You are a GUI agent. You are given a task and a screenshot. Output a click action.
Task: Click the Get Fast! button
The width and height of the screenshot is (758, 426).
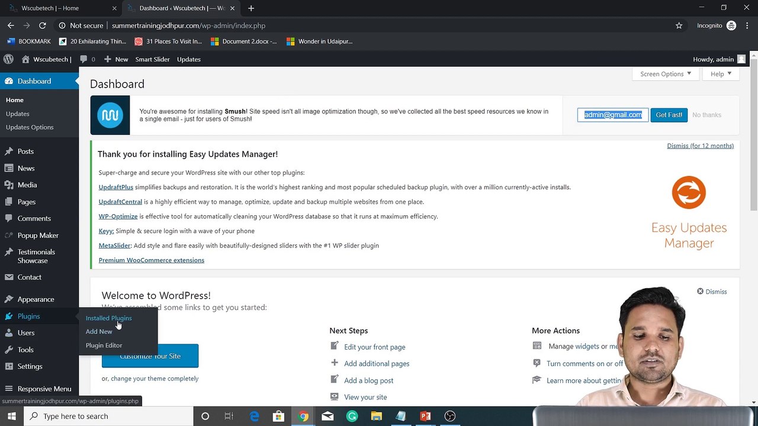[669, 115]
